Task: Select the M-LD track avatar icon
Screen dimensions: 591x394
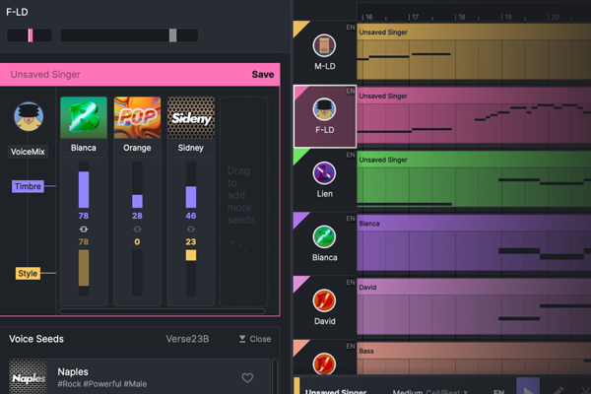Action: coord(325,44)
